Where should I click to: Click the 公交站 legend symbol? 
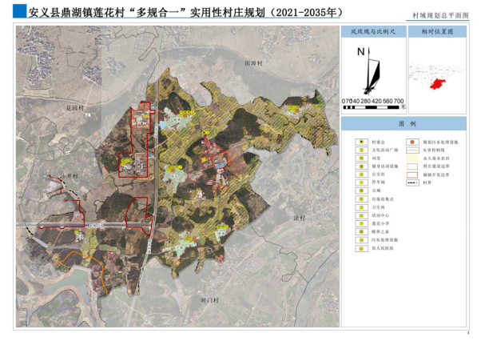pyautogui.click(x=362, y=174)
